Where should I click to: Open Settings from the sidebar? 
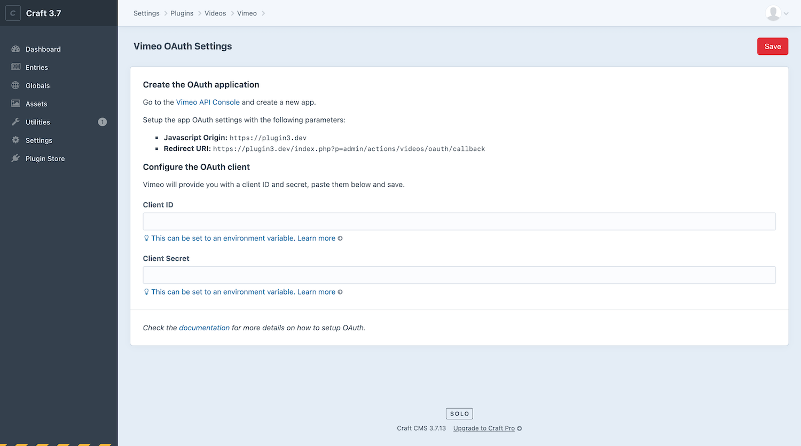click(x=38, y=140)
